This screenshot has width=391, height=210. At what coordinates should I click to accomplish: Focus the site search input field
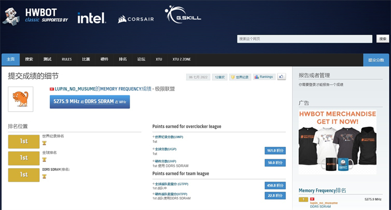point(305,39)
